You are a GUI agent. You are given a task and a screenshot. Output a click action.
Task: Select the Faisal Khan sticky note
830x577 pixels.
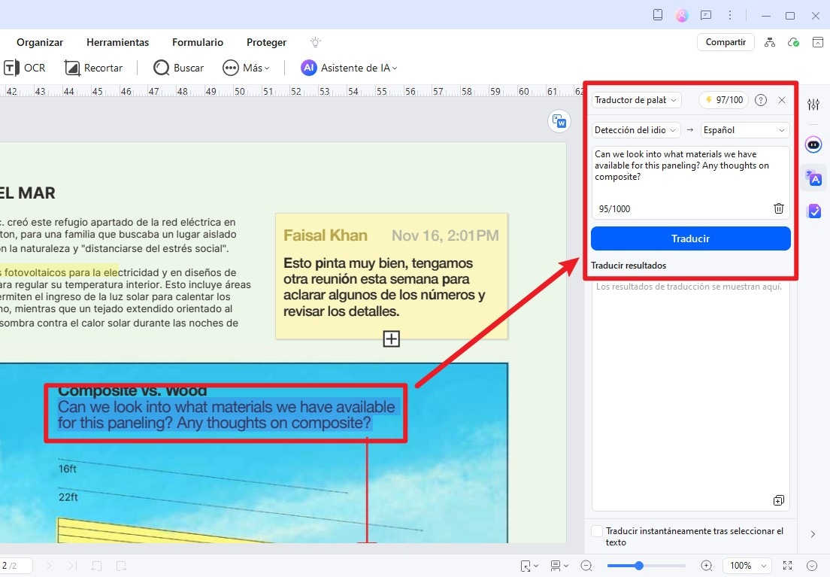pyautogui.click(x=392, y=276)
